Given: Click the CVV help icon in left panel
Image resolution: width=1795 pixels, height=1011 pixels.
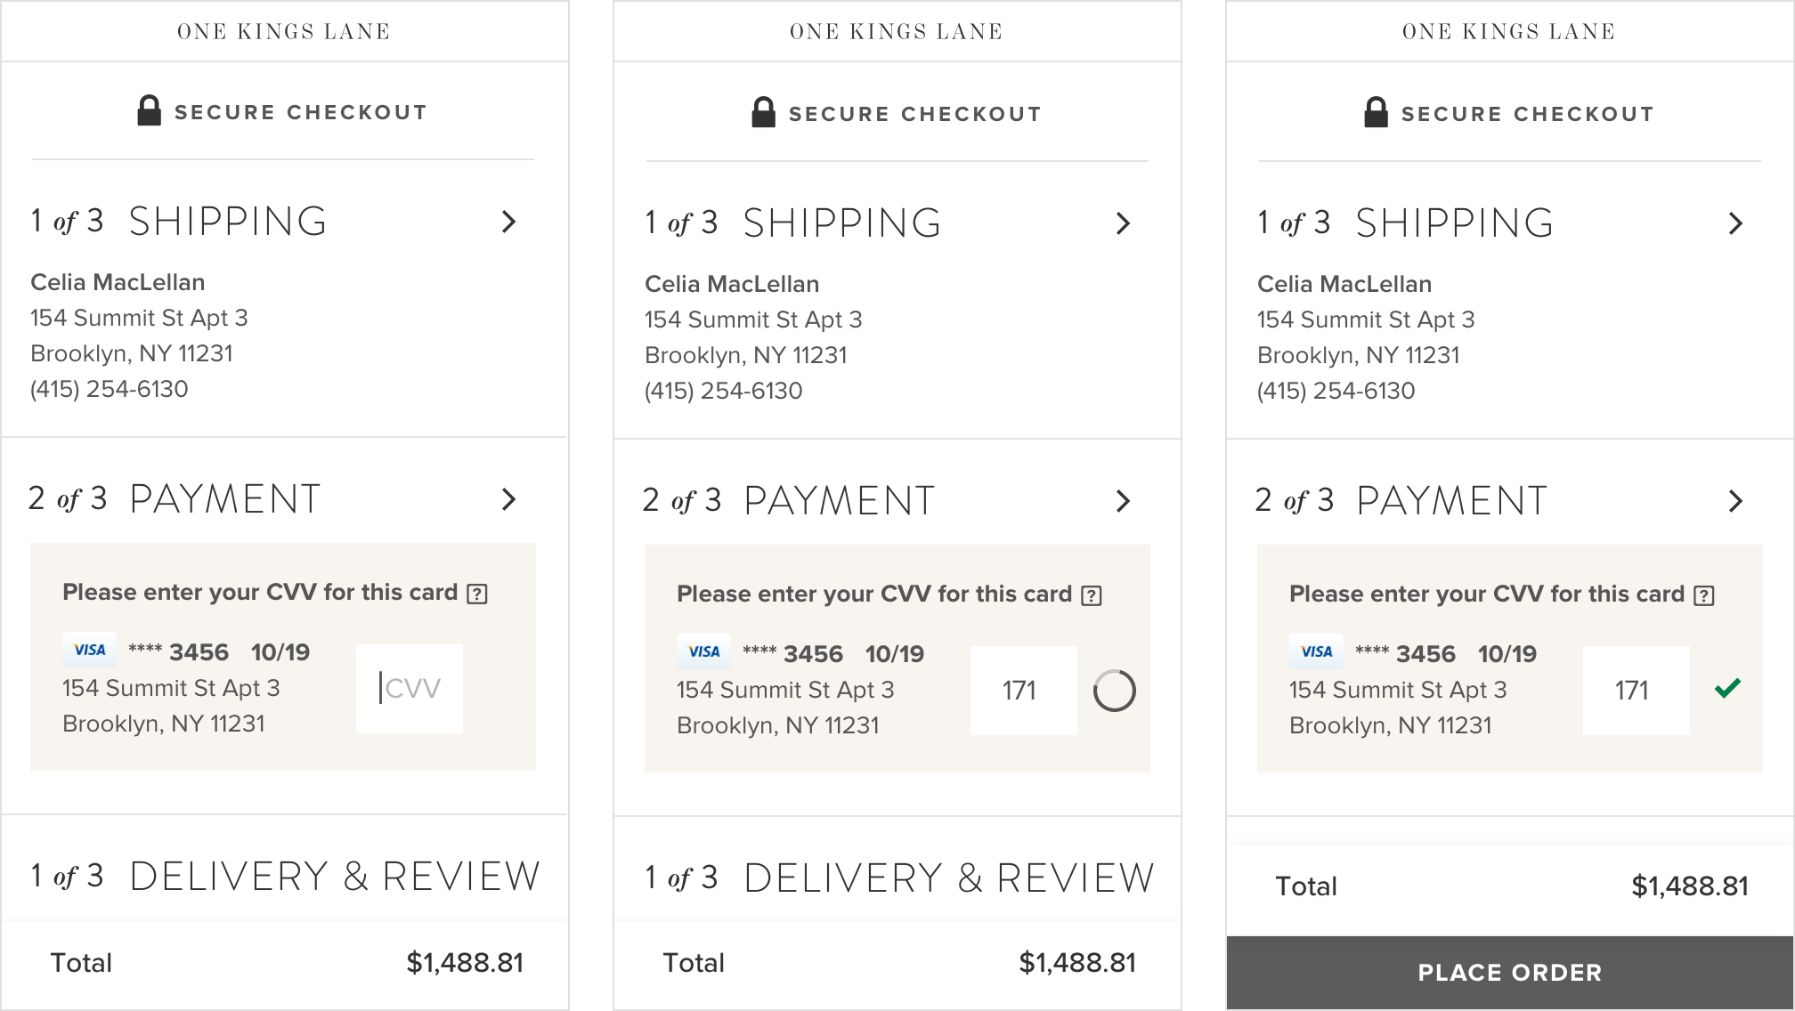Looking at the screenshot, I should tap(477, 594).
